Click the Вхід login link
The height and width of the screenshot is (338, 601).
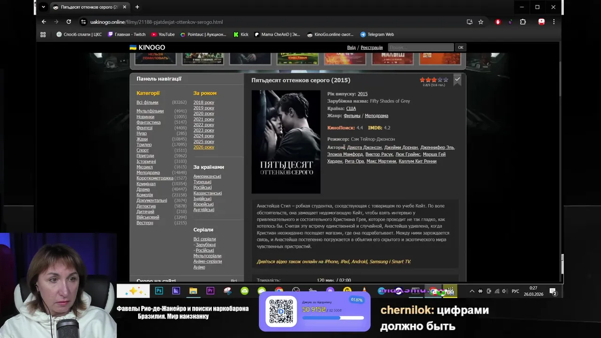[x=351, y=47]
